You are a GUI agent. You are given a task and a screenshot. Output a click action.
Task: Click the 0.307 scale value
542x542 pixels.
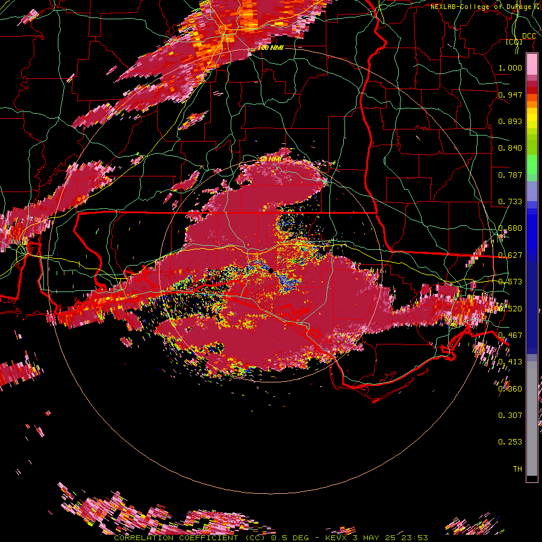click(x=510, y=415)
